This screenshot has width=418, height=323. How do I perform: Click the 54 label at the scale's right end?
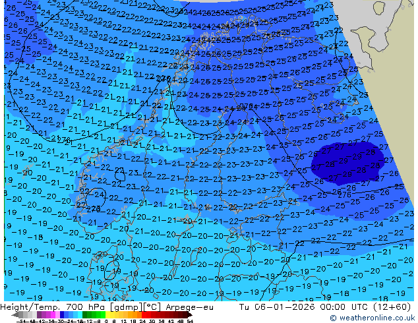coord(190,321)
